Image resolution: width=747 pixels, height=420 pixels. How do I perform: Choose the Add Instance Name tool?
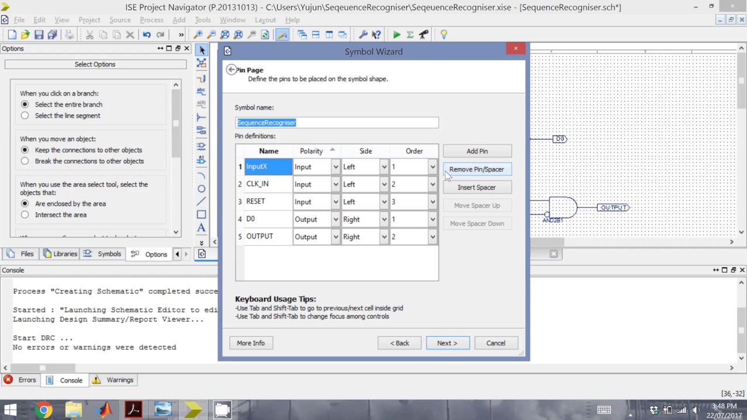point(201,159)
